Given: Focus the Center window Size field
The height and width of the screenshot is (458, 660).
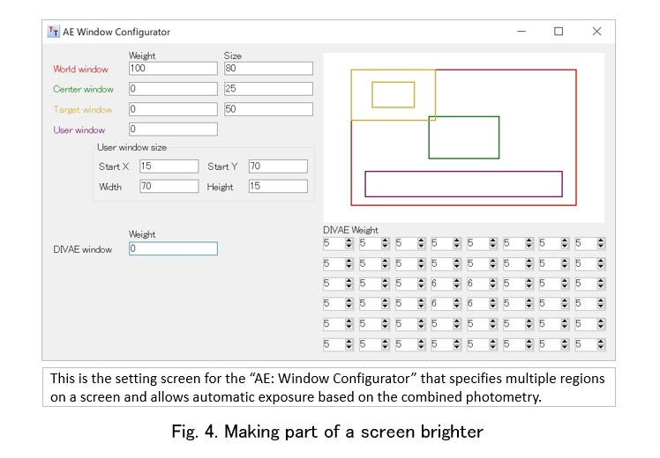Looking at the screenshot, I should [x=267, y=89].
